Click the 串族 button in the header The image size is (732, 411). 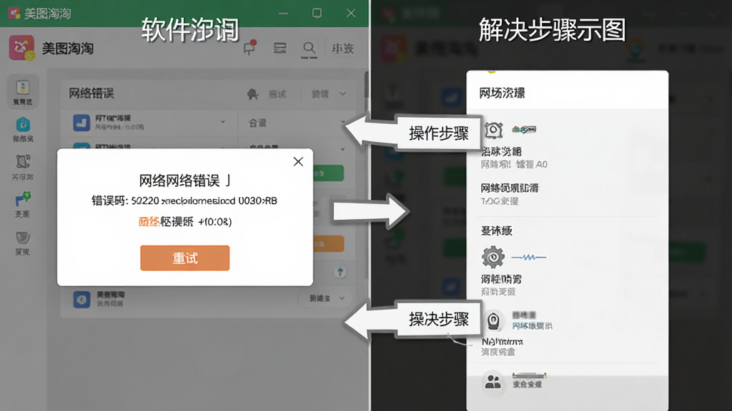click(x=342, y=49)
